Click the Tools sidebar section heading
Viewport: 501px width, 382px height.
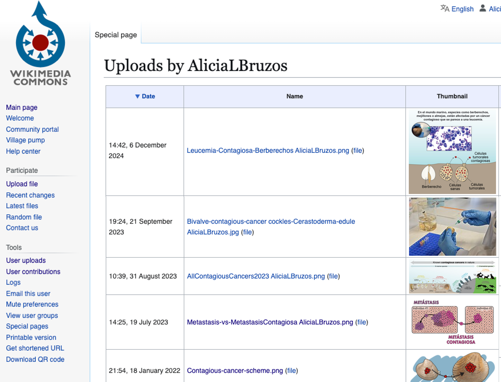(x=14, y=247)
